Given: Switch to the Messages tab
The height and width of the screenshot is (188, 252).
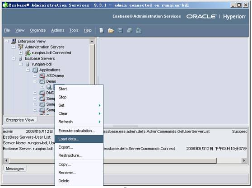Looking at the screenshot, I should coord(15,169).
